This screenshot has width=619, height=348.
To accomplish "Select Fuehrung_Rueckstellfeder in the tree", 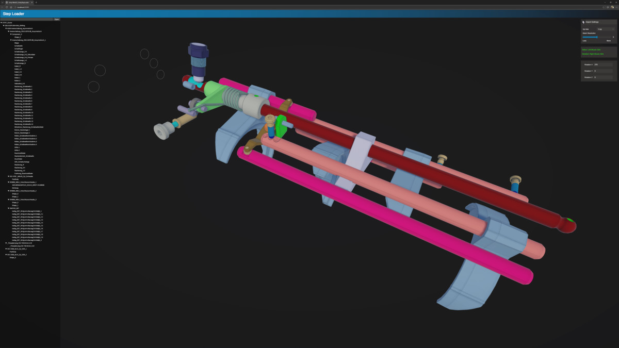I will [x=24, y=173].
